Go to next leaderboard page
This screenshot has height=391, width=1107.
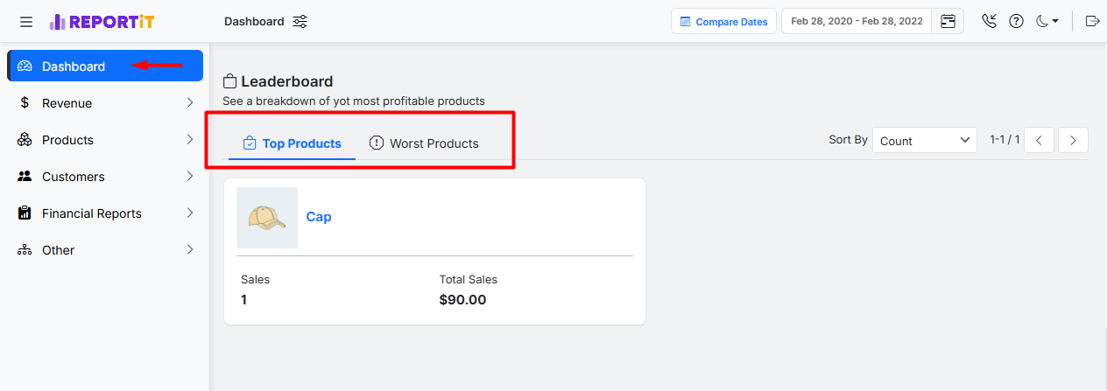pyautogui.click(x=1073, y=140)
